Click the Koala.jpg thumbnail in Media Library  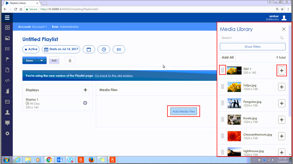click(x=234, y=119)
